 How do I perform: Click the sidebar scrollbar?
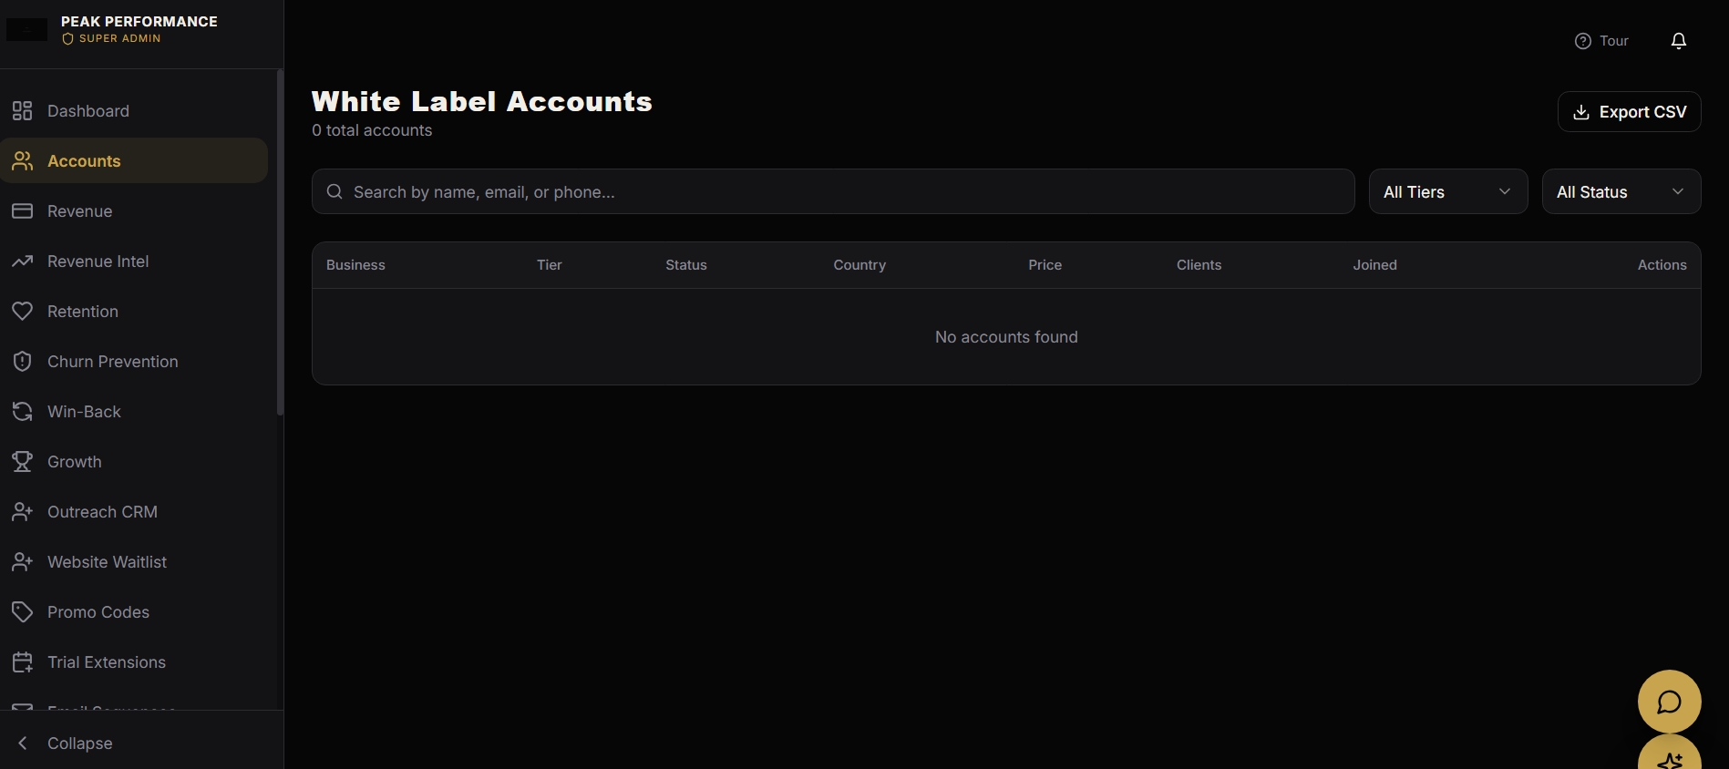point(280,243)
